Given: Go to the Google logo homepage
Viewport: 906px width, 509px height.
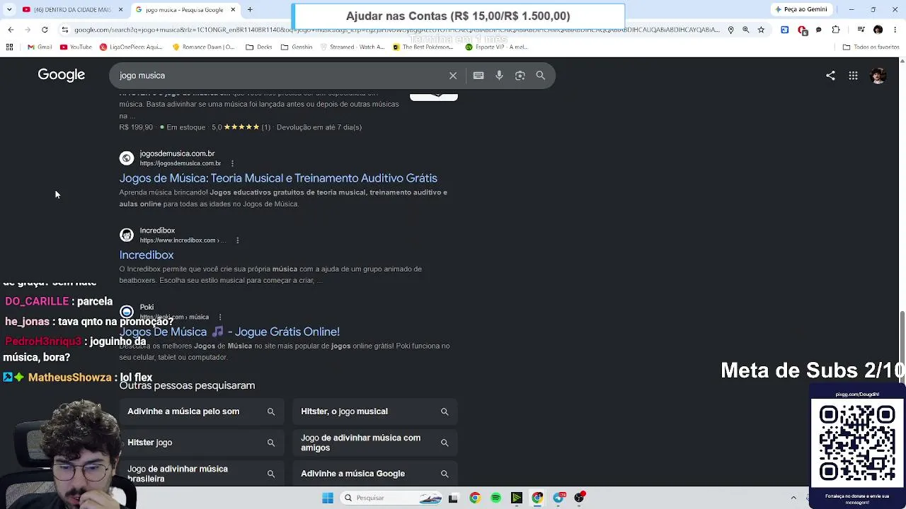Looking at the screenshot, I should (x=62, y=75).
